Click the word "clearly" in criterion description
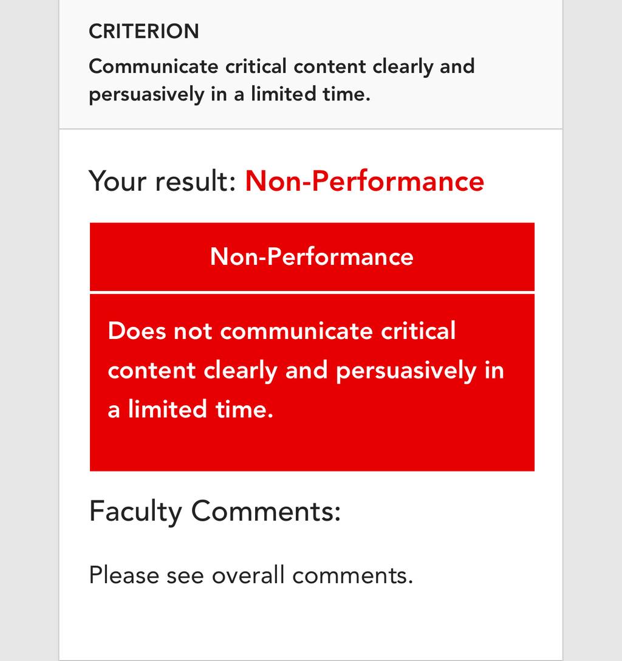 pos(403,67)
